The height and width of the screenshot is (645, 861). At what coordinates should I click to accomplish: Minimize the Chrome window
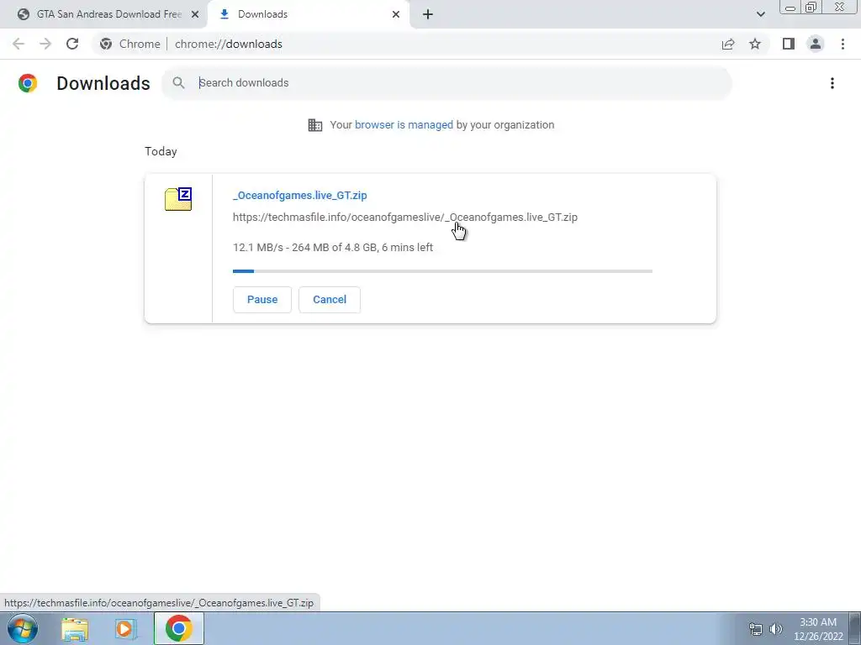click(790, 8)
